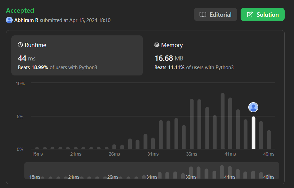The height and width of the screenshot is (188, 294).
Task: Select the last bar above 46ms label
Action: (269, 140)
